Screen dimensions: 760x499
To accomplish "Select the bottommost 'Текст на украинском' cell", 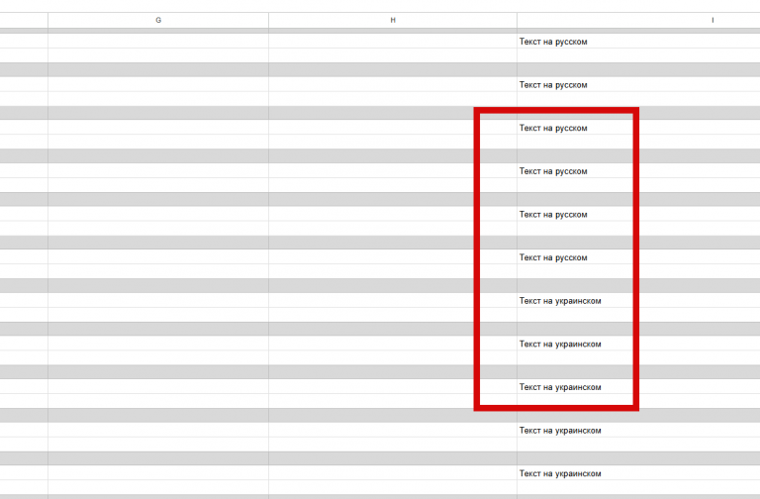I will 638,473.
